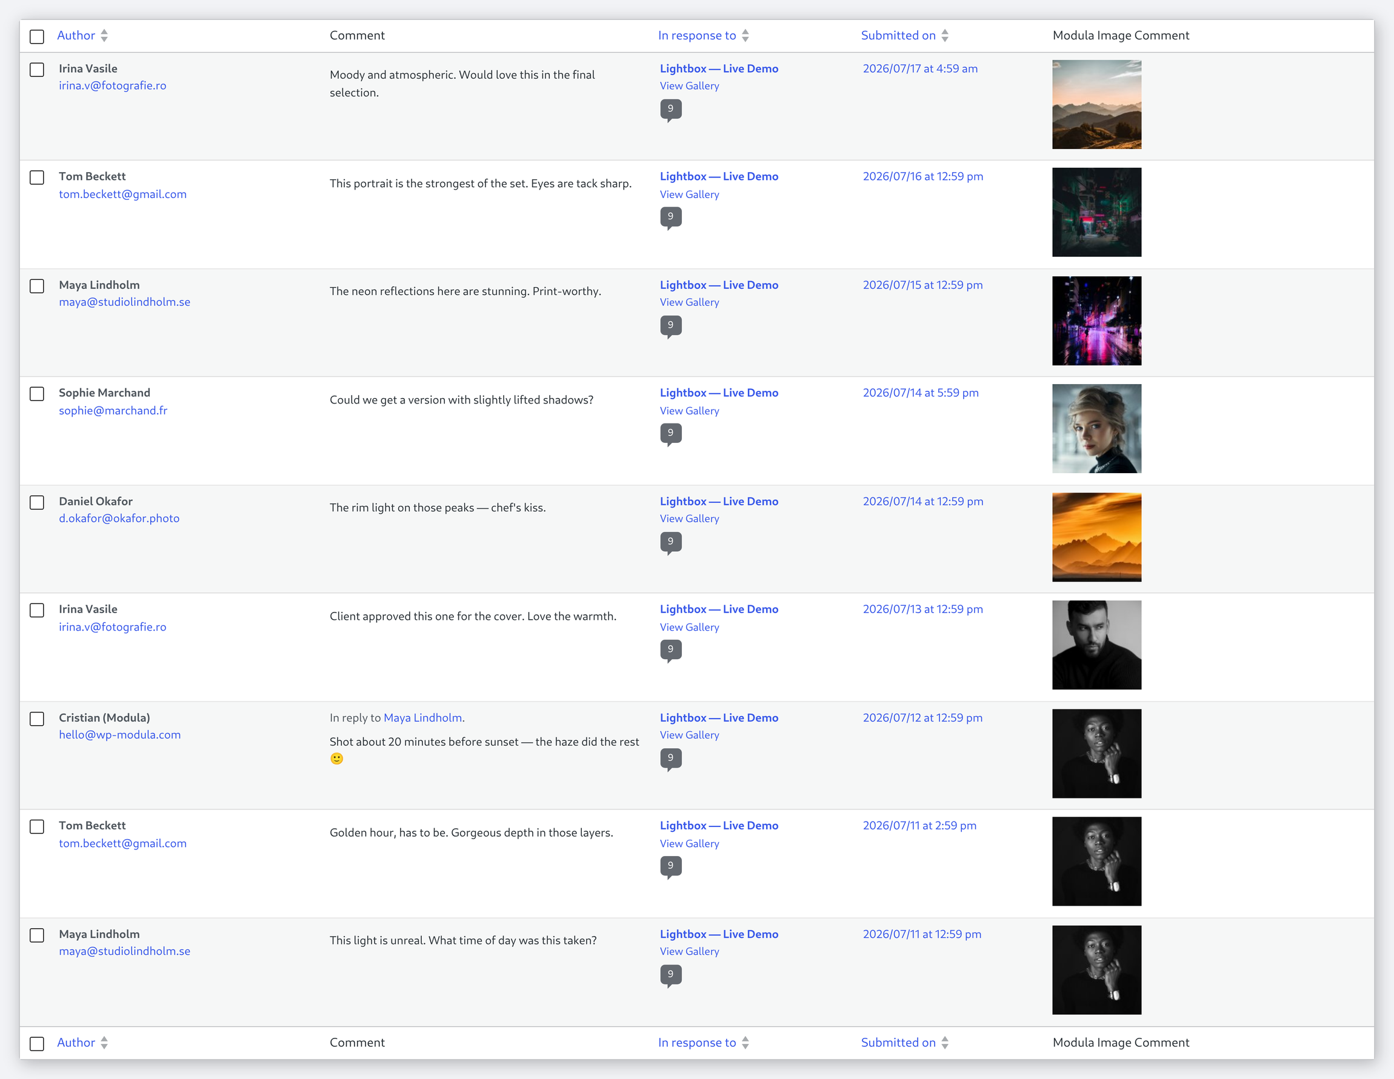The image size is (1394, 1079).
Task: Open Lightbox — Live Demo in Irina's first row
Action: (719, 68)
